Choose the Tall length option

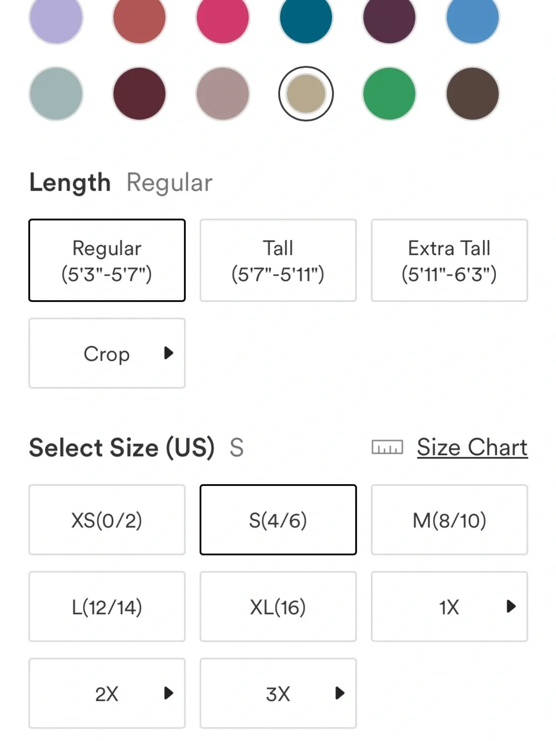(x=278, y=260)
